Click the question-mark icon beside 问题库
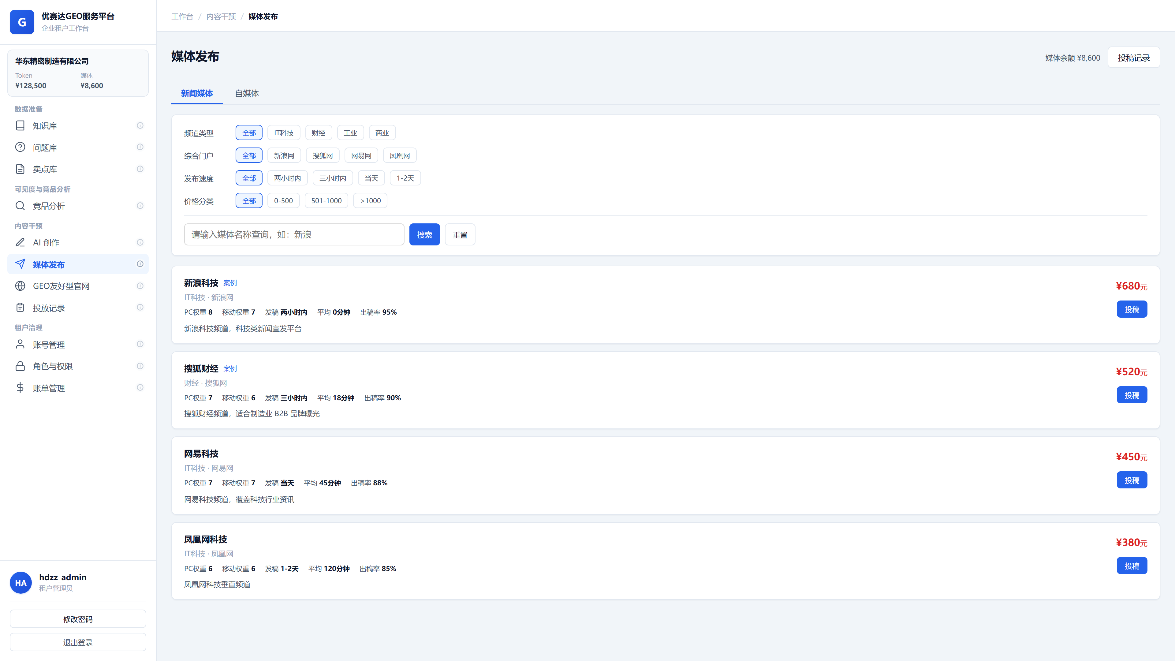The height and width of the screenshot is (661, 1175). click(20, 147)
